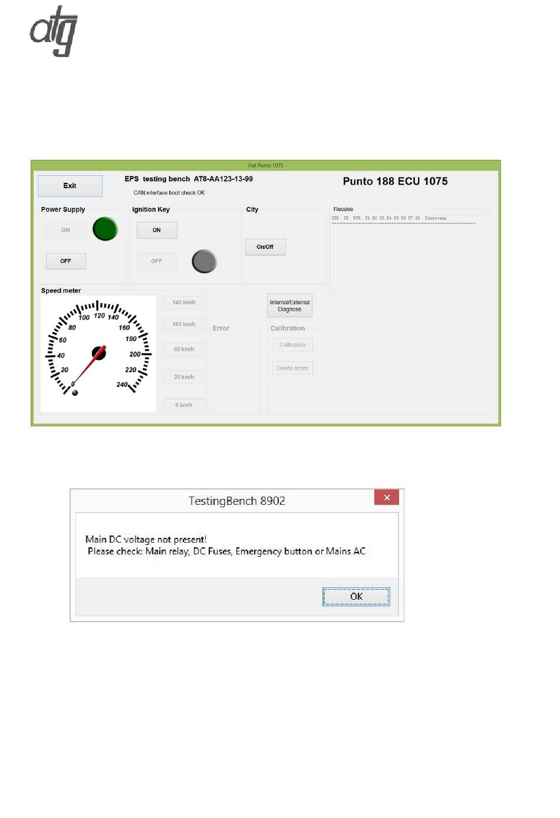The height and width of the screenshot is (818, 560).
Task: Select 'EPS testing bench AT8-AA123-13-99' text
Action: tap(189, 179)
